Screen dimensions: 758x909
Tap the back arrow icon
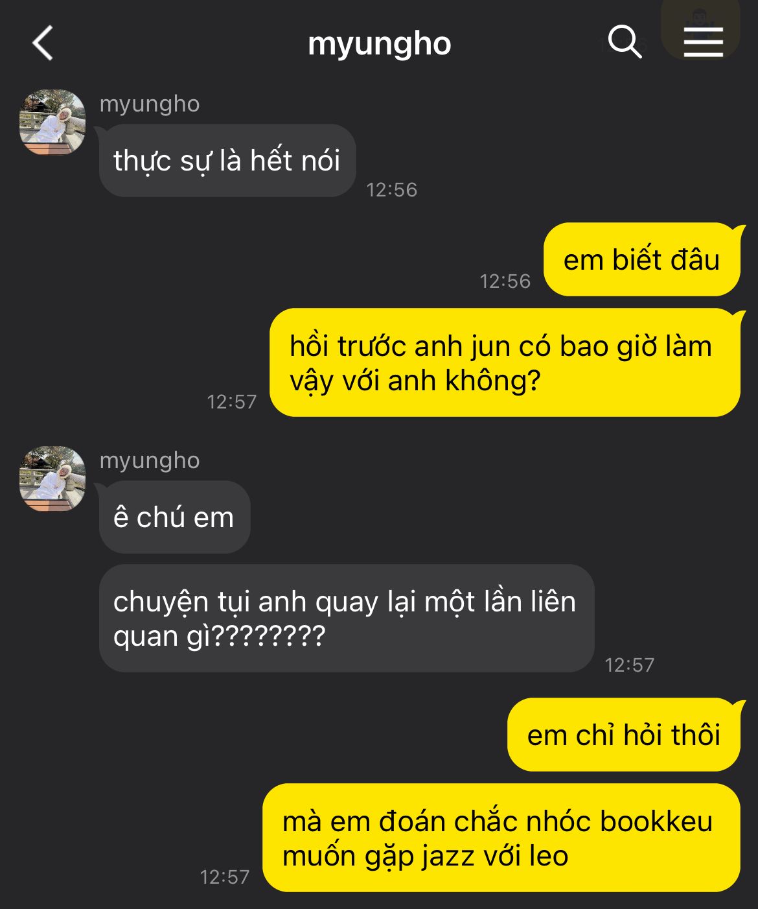click(43, 43)
